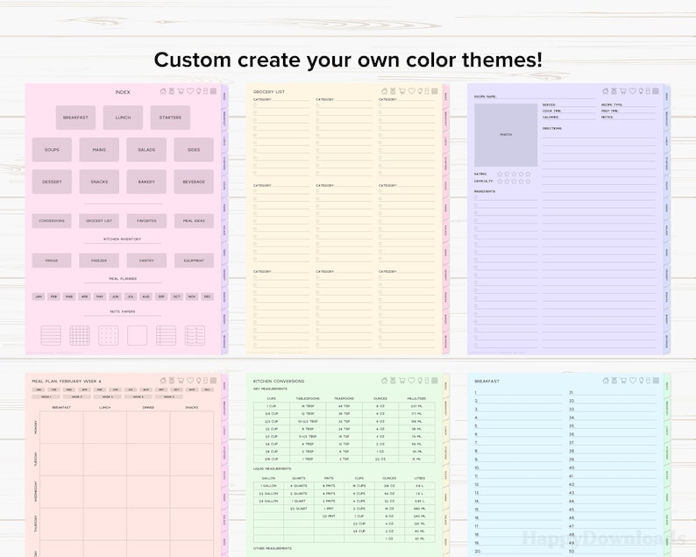Go to the Mains section
The image size is (696, 557).
tap(99, 150)
